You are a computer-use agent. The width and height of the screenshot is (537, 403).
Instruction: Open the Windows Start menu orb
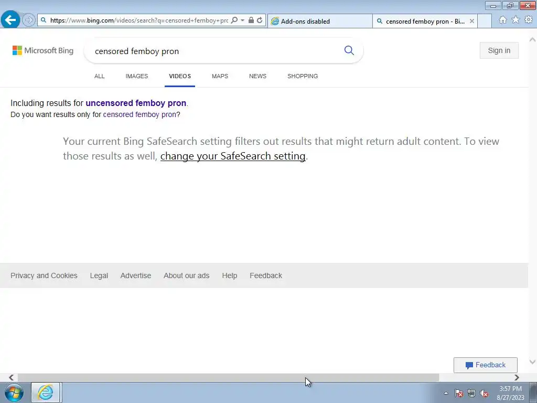pyautogui.click(x=14, y=393)
